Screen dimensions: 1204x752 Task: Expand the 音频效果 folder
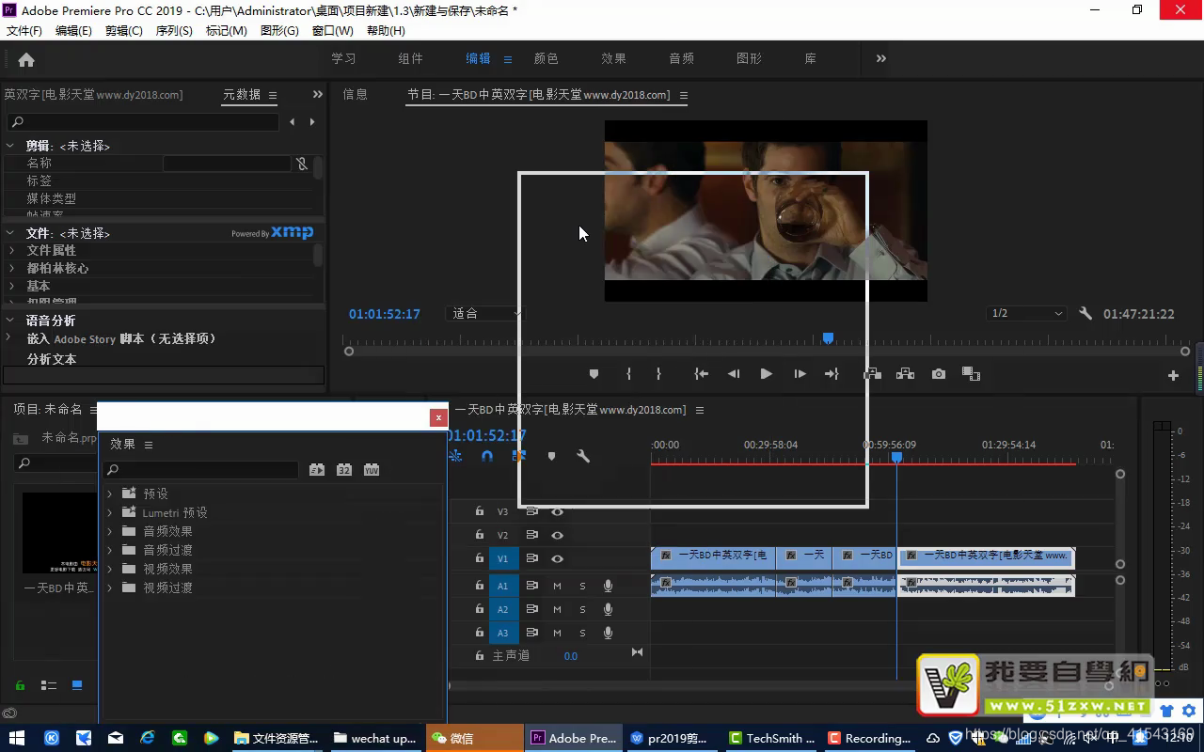tap(110, 531)
